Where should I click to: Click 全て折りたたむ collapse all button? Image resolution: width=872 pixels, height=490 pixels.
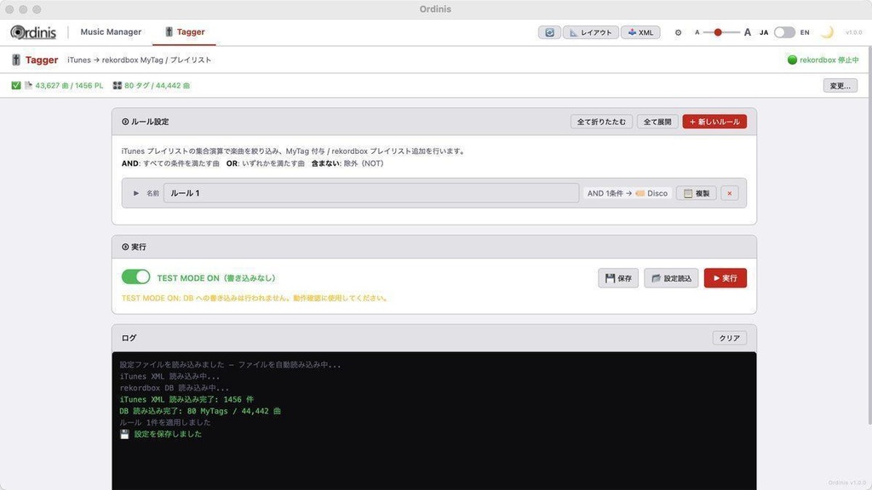click(601, 122)
